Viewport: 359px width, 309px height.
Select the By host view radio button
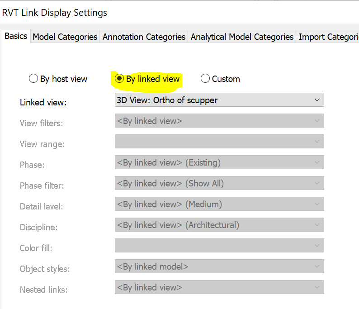pyautogui.click(x=33, y=79)
